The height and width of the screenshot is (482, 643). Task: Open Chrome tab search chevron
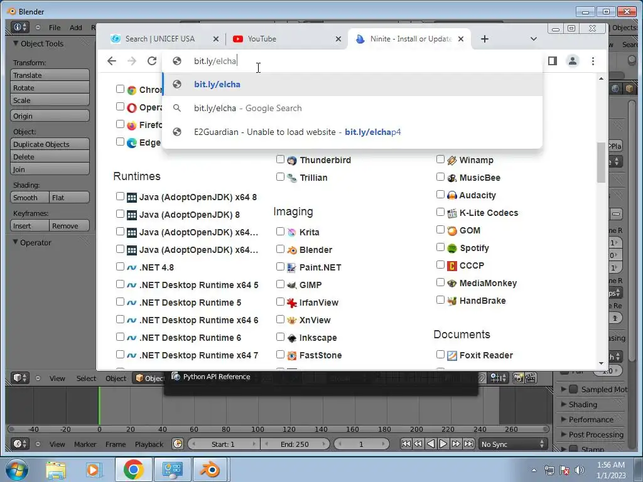[534, 39]
